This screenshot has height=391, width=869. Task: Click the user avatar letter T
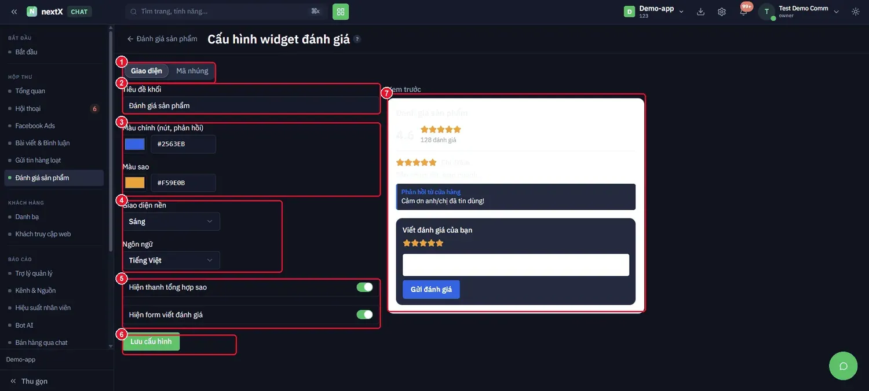767,12
